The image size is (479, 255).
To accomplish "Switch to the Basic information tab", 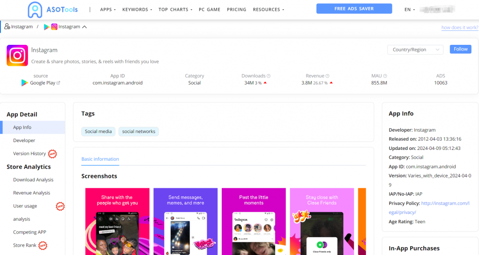I will coord(100,159).
